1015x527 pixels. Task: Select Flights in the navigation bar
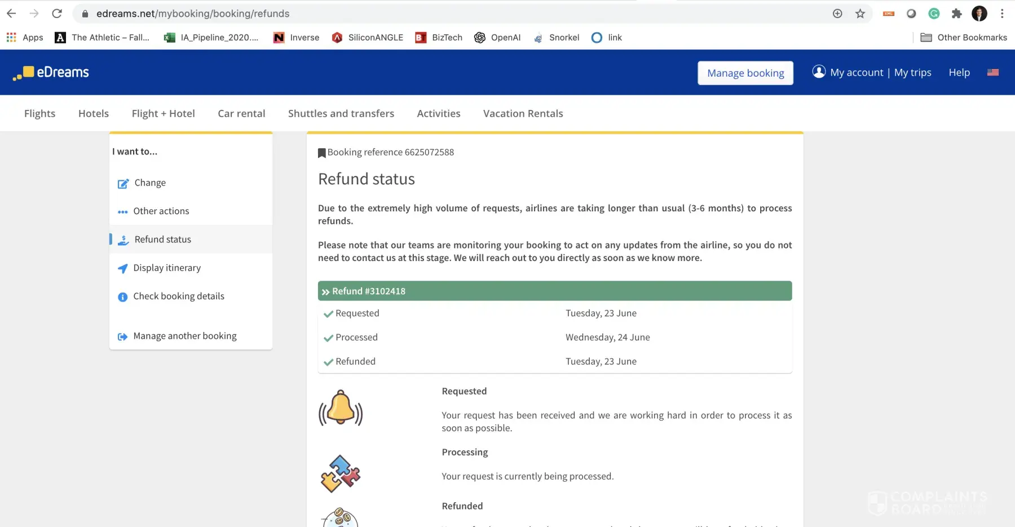[39, 113]
